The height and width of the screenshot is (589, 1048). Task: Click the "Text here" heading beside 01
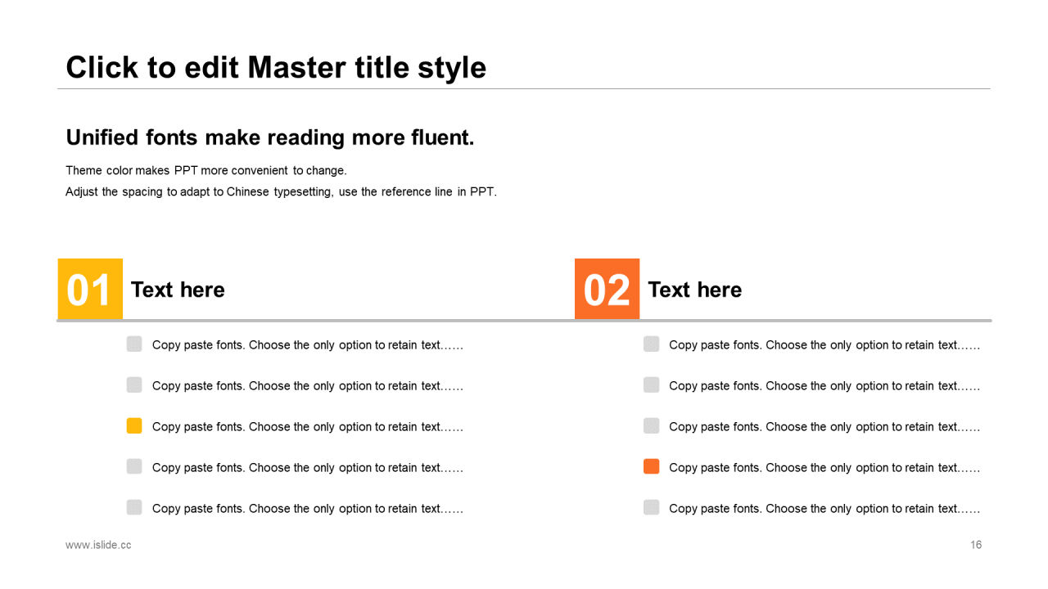coord(178,290)
